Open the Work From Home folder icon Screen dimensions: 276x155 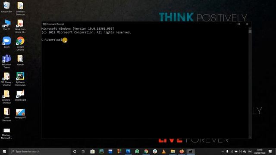(20, 26)
